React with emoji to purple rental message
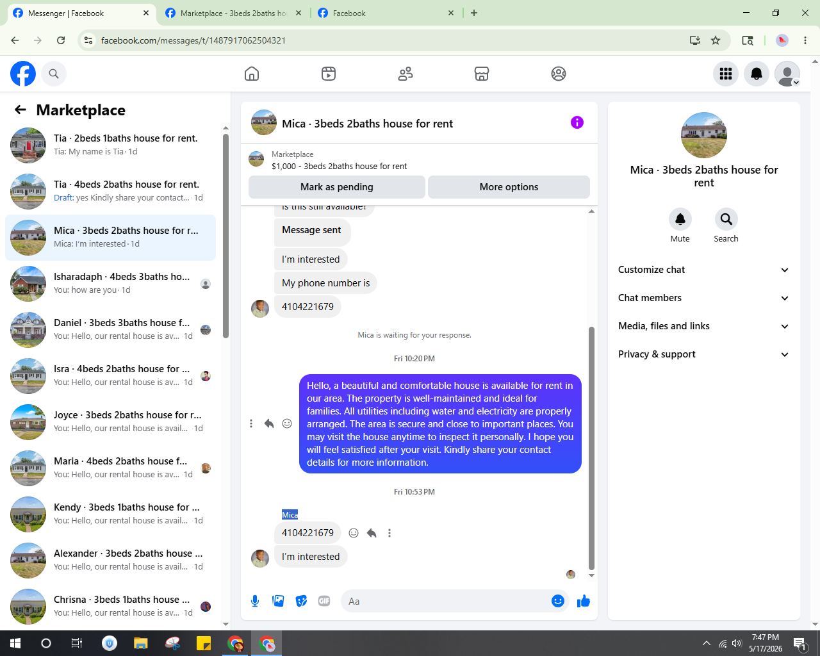The height and width of the screenshot is (656, 820). click(287, 423)
